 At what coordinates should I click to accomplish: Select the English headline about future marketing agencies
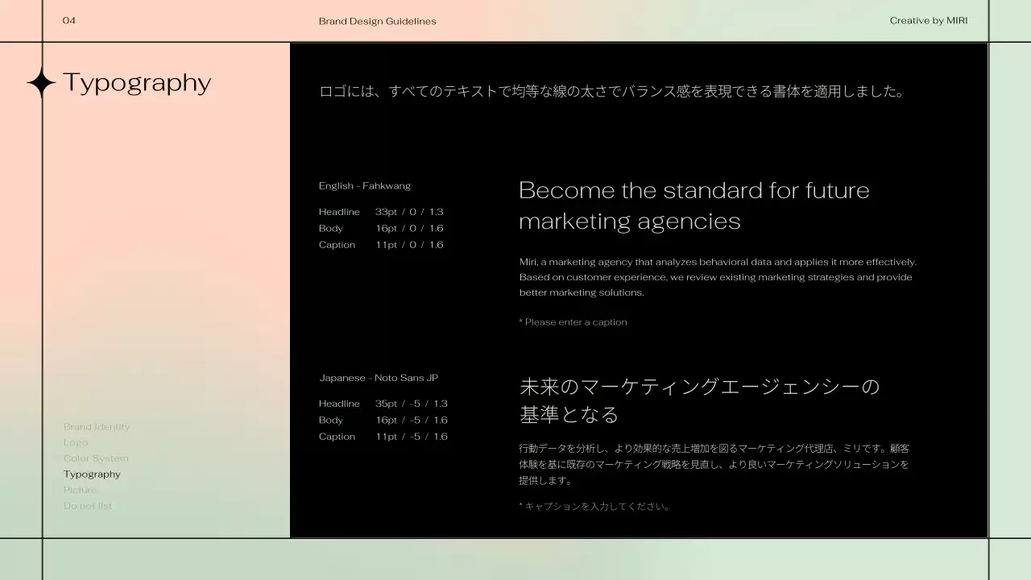point(694,205)
